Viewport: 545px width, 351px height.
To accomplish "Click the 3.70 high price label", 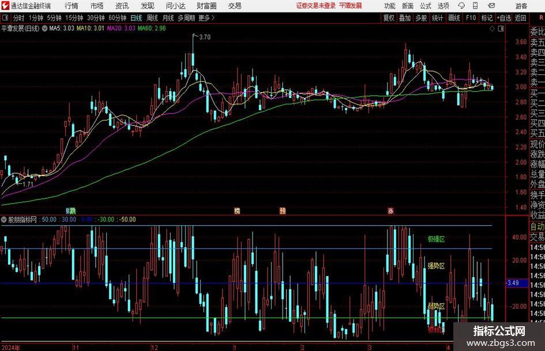I will point(205,37).
